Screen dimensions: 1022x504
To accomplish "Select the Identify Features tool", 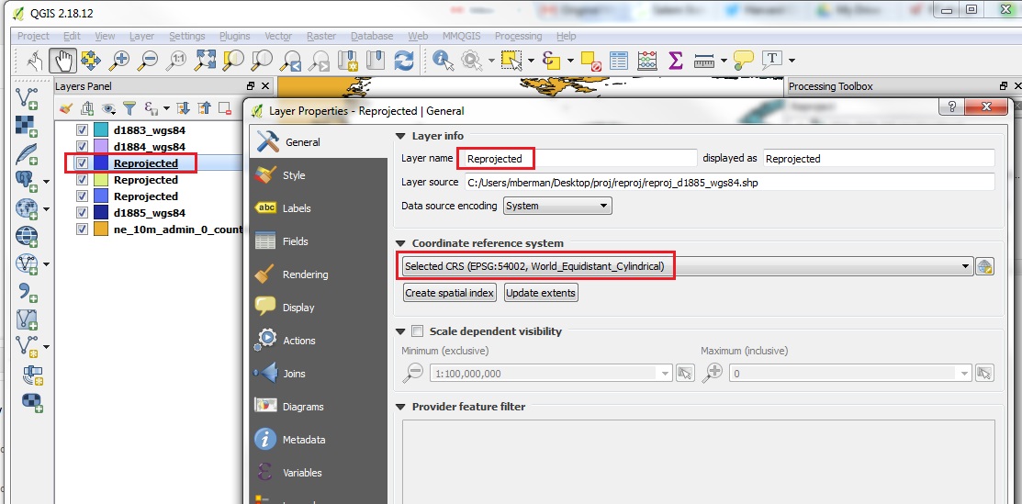I will [x=443, y=61].
